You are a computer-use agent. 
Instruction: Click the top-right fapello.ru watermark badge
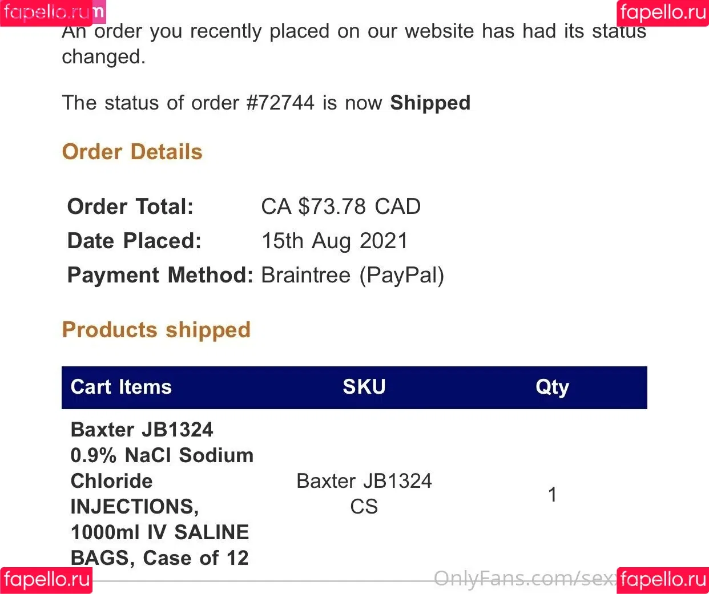[x=663, y=13]
